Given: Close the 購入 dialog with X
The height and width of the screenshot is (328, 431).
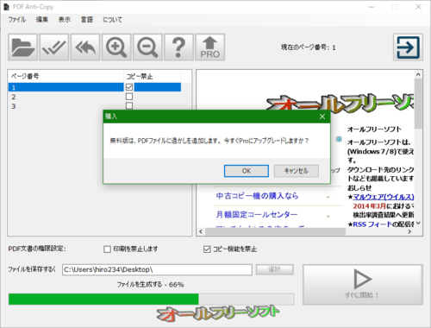Looking at the screenshot, I should (x=322, y=117).
